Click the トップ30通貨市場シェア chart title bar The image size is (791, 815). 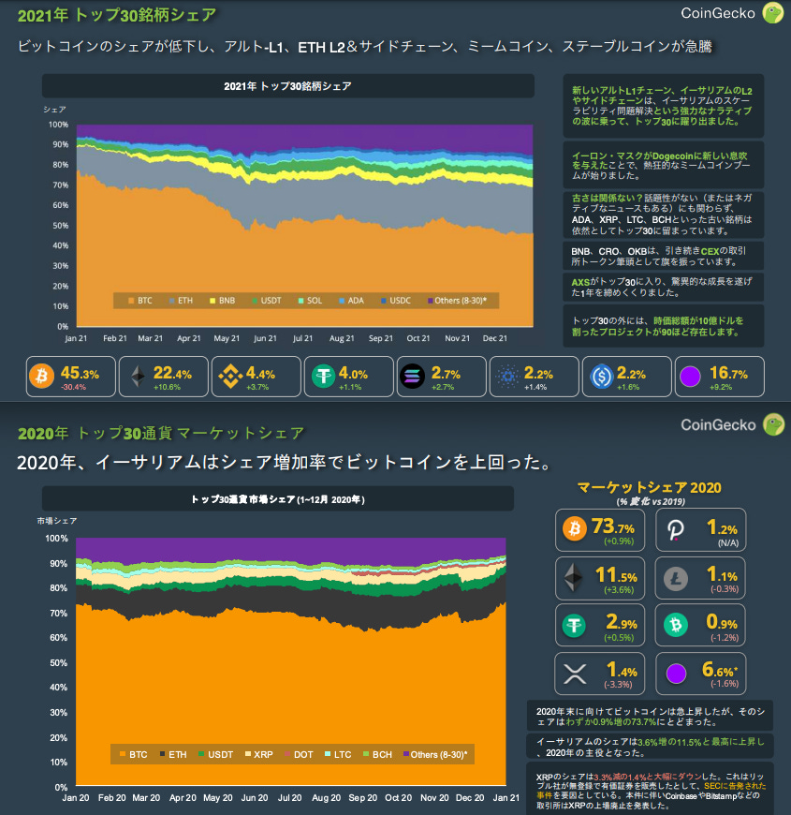point(278,499)
